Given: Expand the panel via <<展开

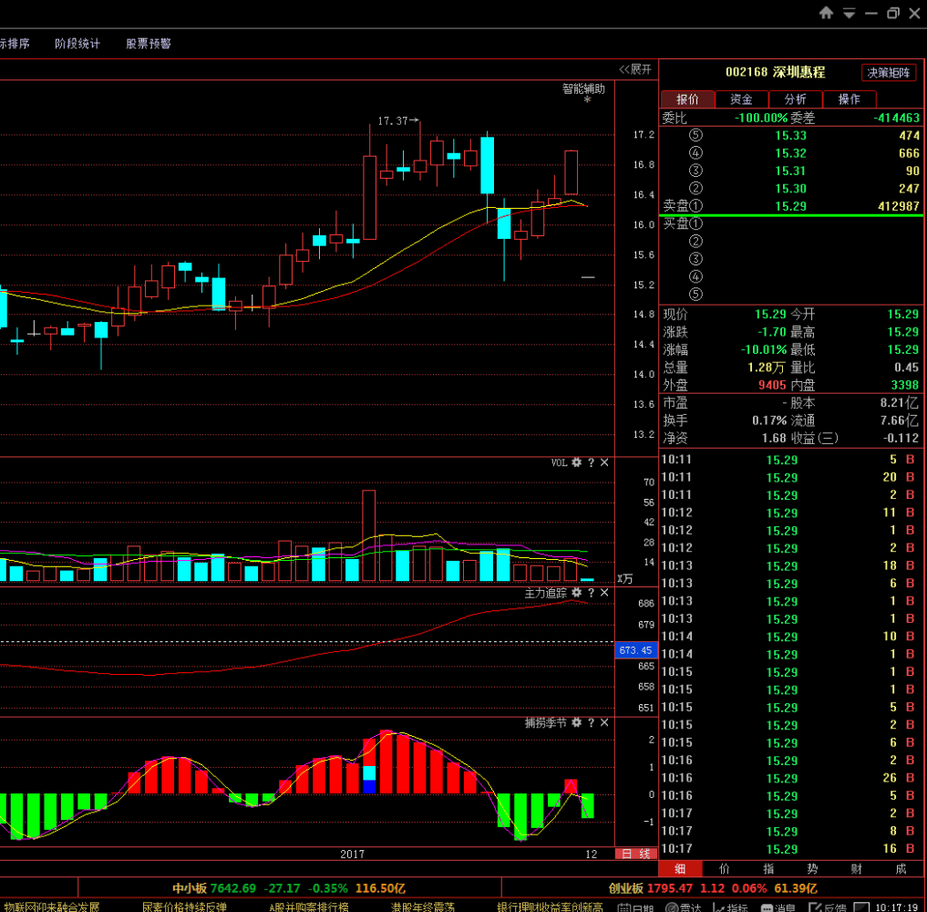Looking at the screenshot, I should pyautogui.click(x=635, y=70).
